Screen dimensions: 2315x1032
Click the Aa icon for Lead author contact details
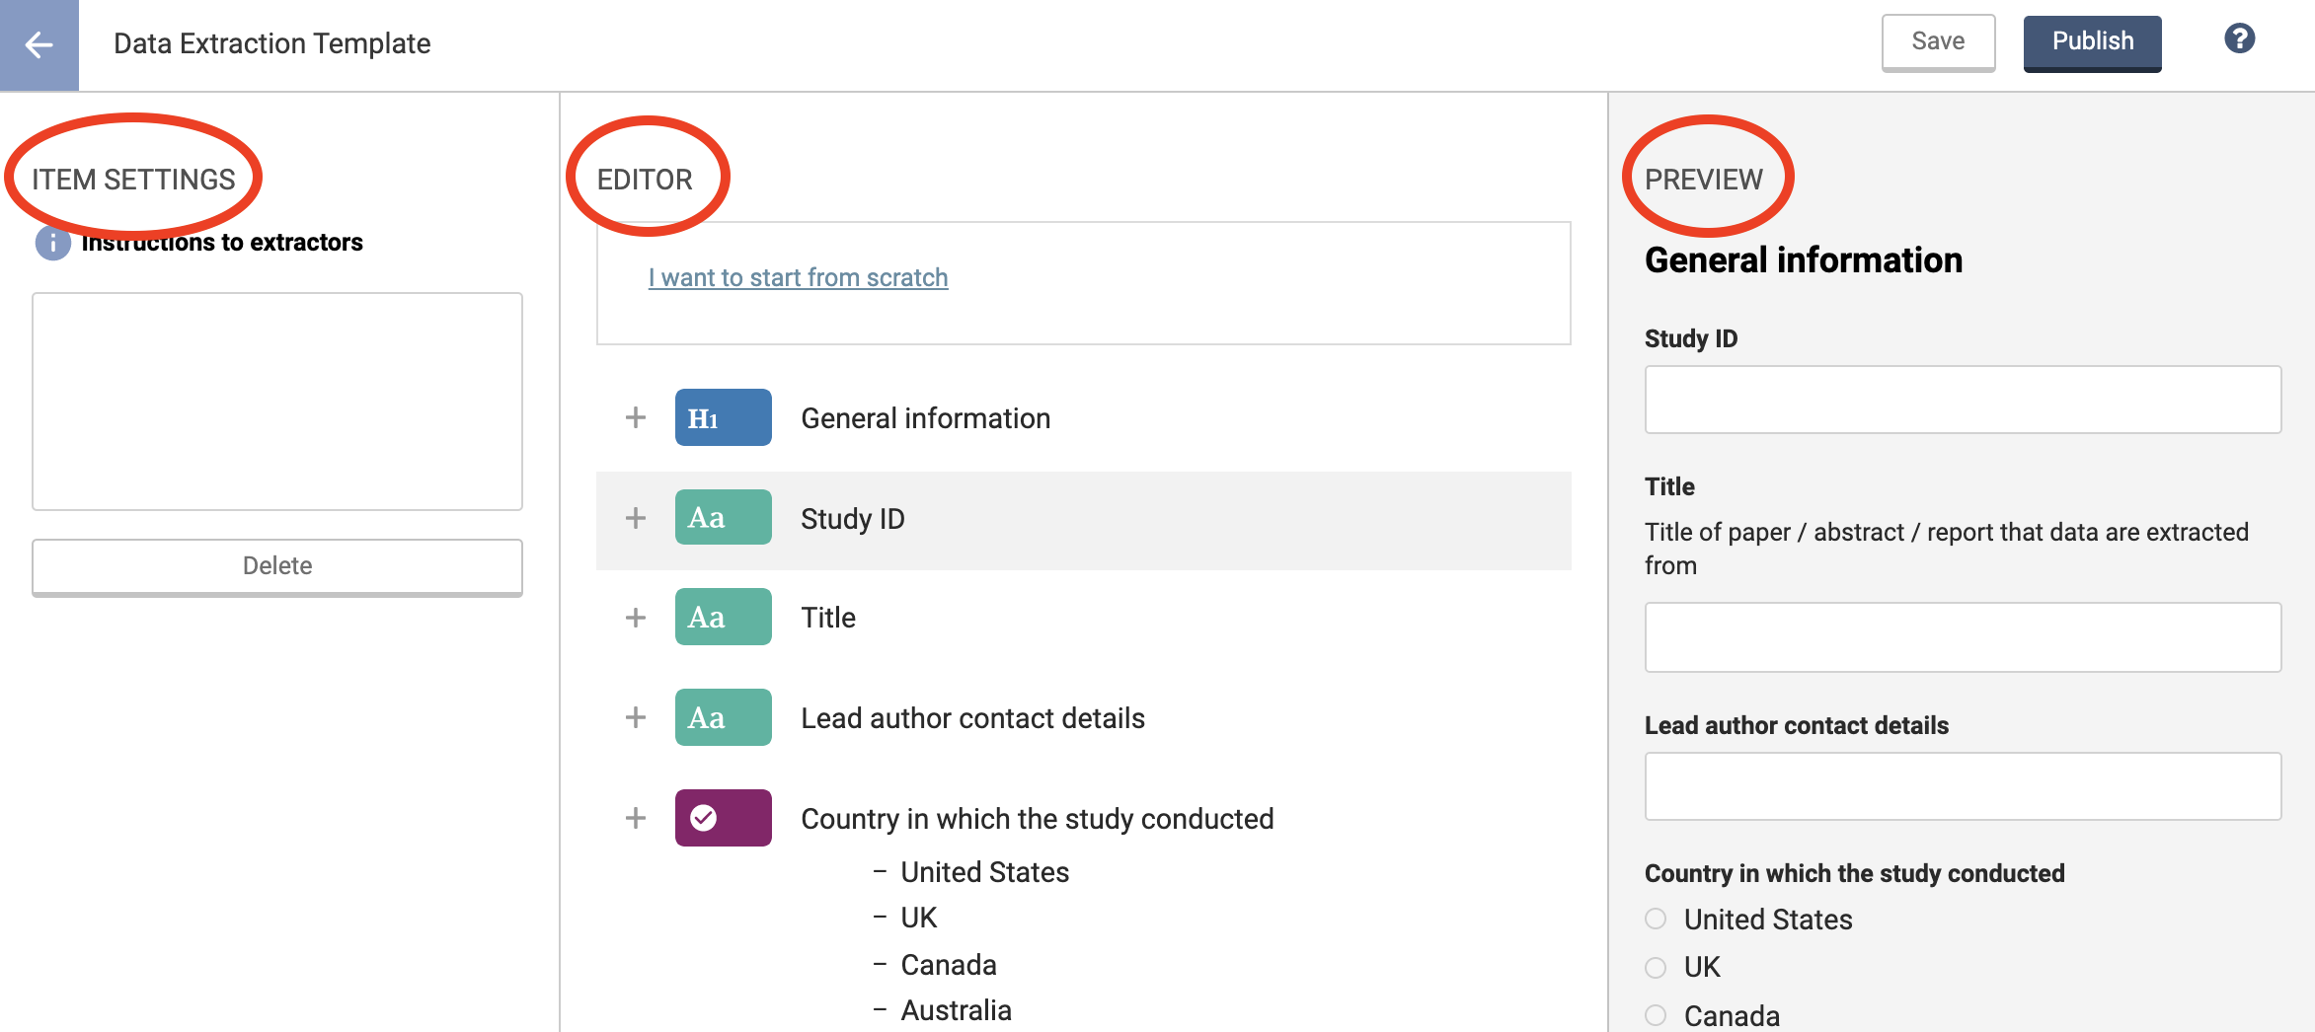pos(723,718)
